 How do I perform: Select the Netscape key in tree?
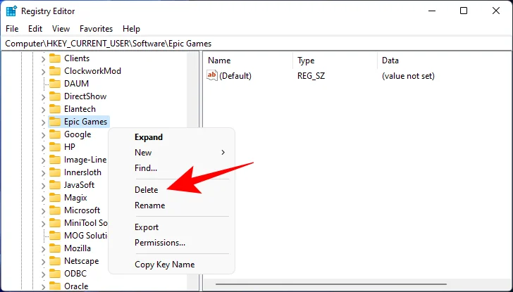[82, 261]
